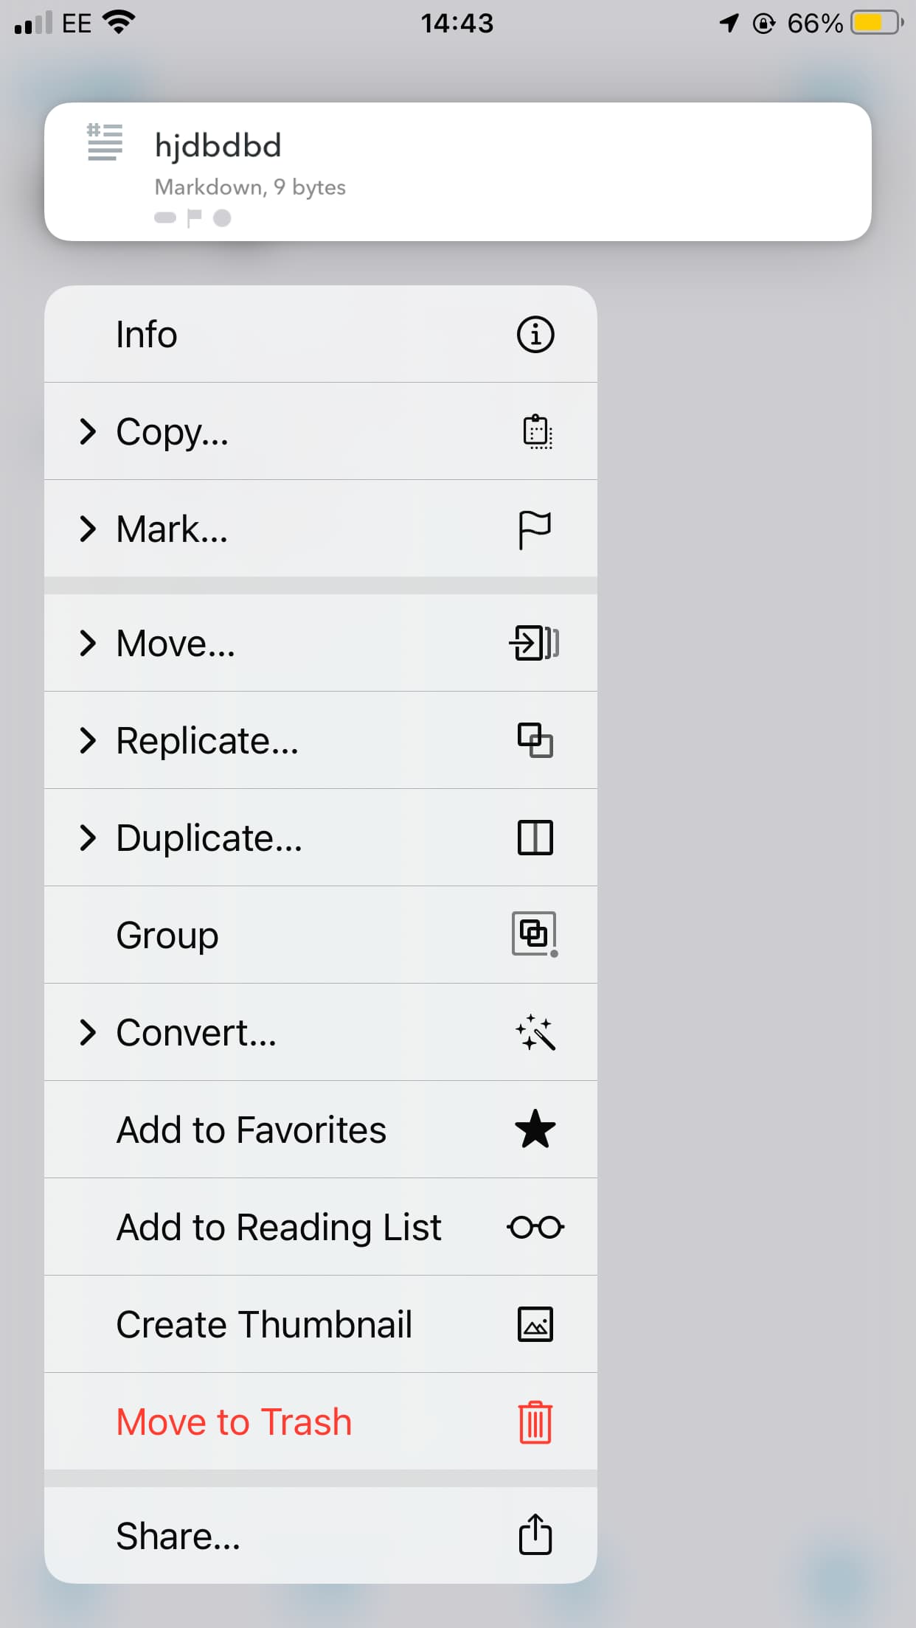Open the Share… option
Viewport: 916px width, 1628px height.
(178, 1537)
